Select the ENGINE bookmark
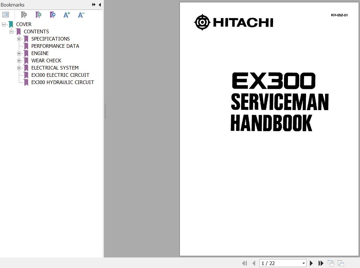 pyautogui.click(x=40, y=53)
